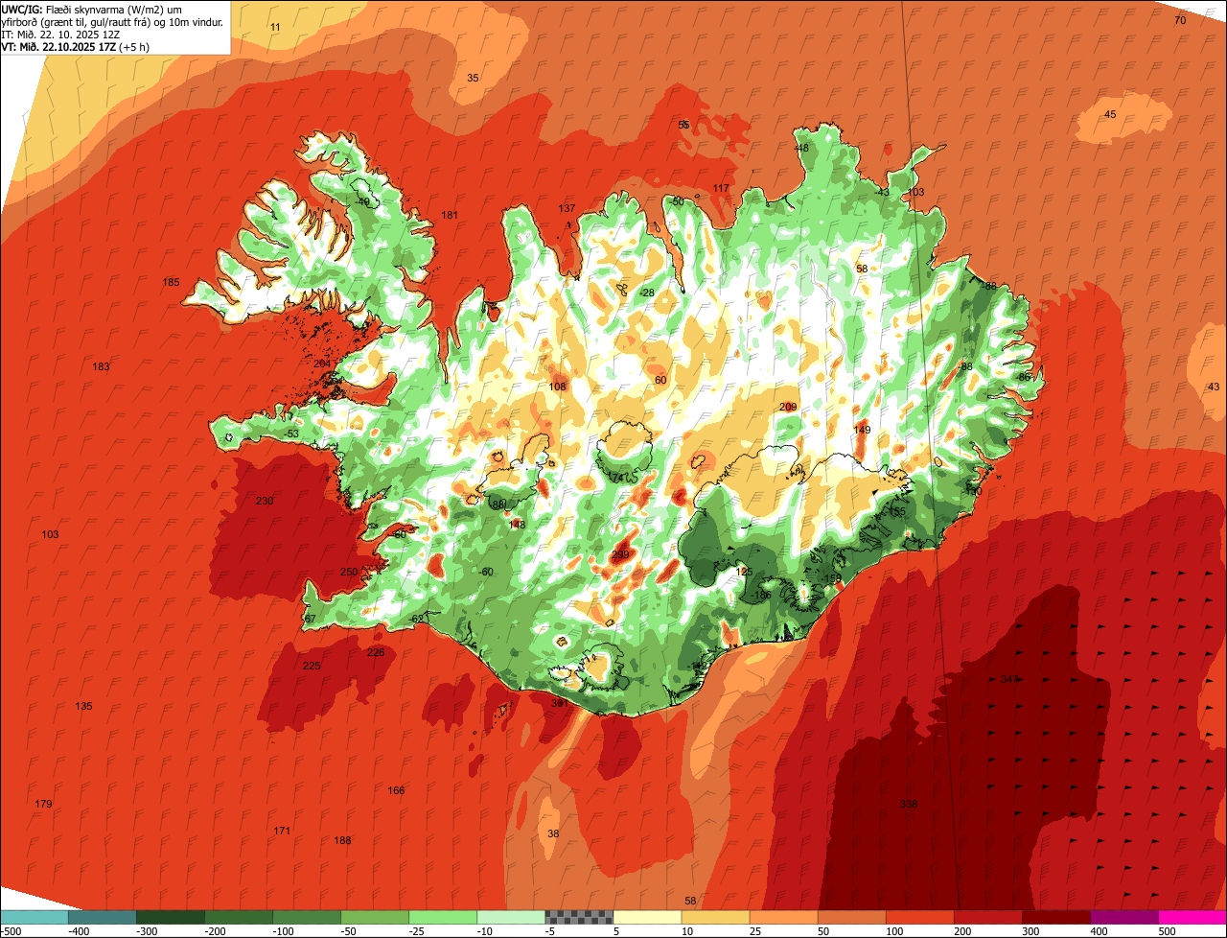Click the 100 to 200 red-orange legend swatch
The height and width of the screenshot is (938, 1227).
click(x=919, y=917)
